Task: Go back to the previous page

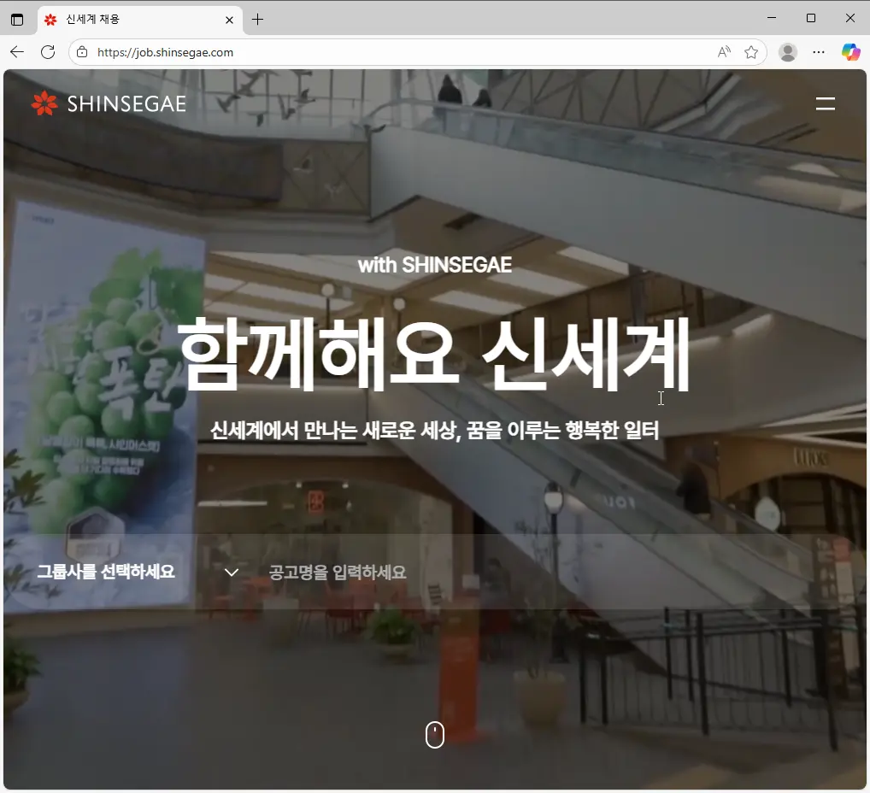Action: 17,52
